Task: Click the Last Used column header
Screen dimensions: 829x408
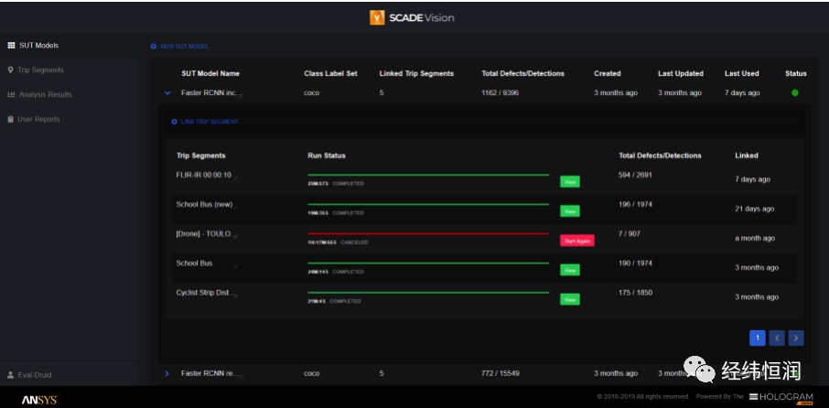Action: coord(742,73)
